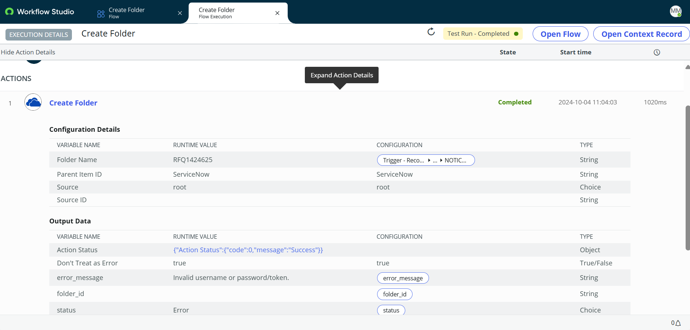
Task: Open the MM user avatar menu
Action: pos(676,11)
